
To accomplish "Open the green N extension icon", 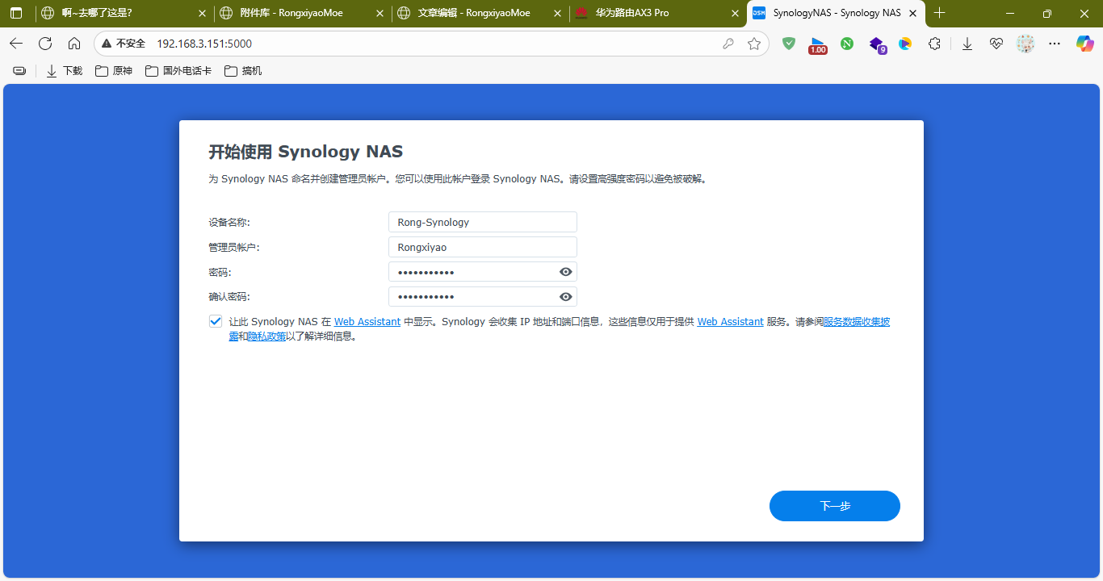I will 847,44.
